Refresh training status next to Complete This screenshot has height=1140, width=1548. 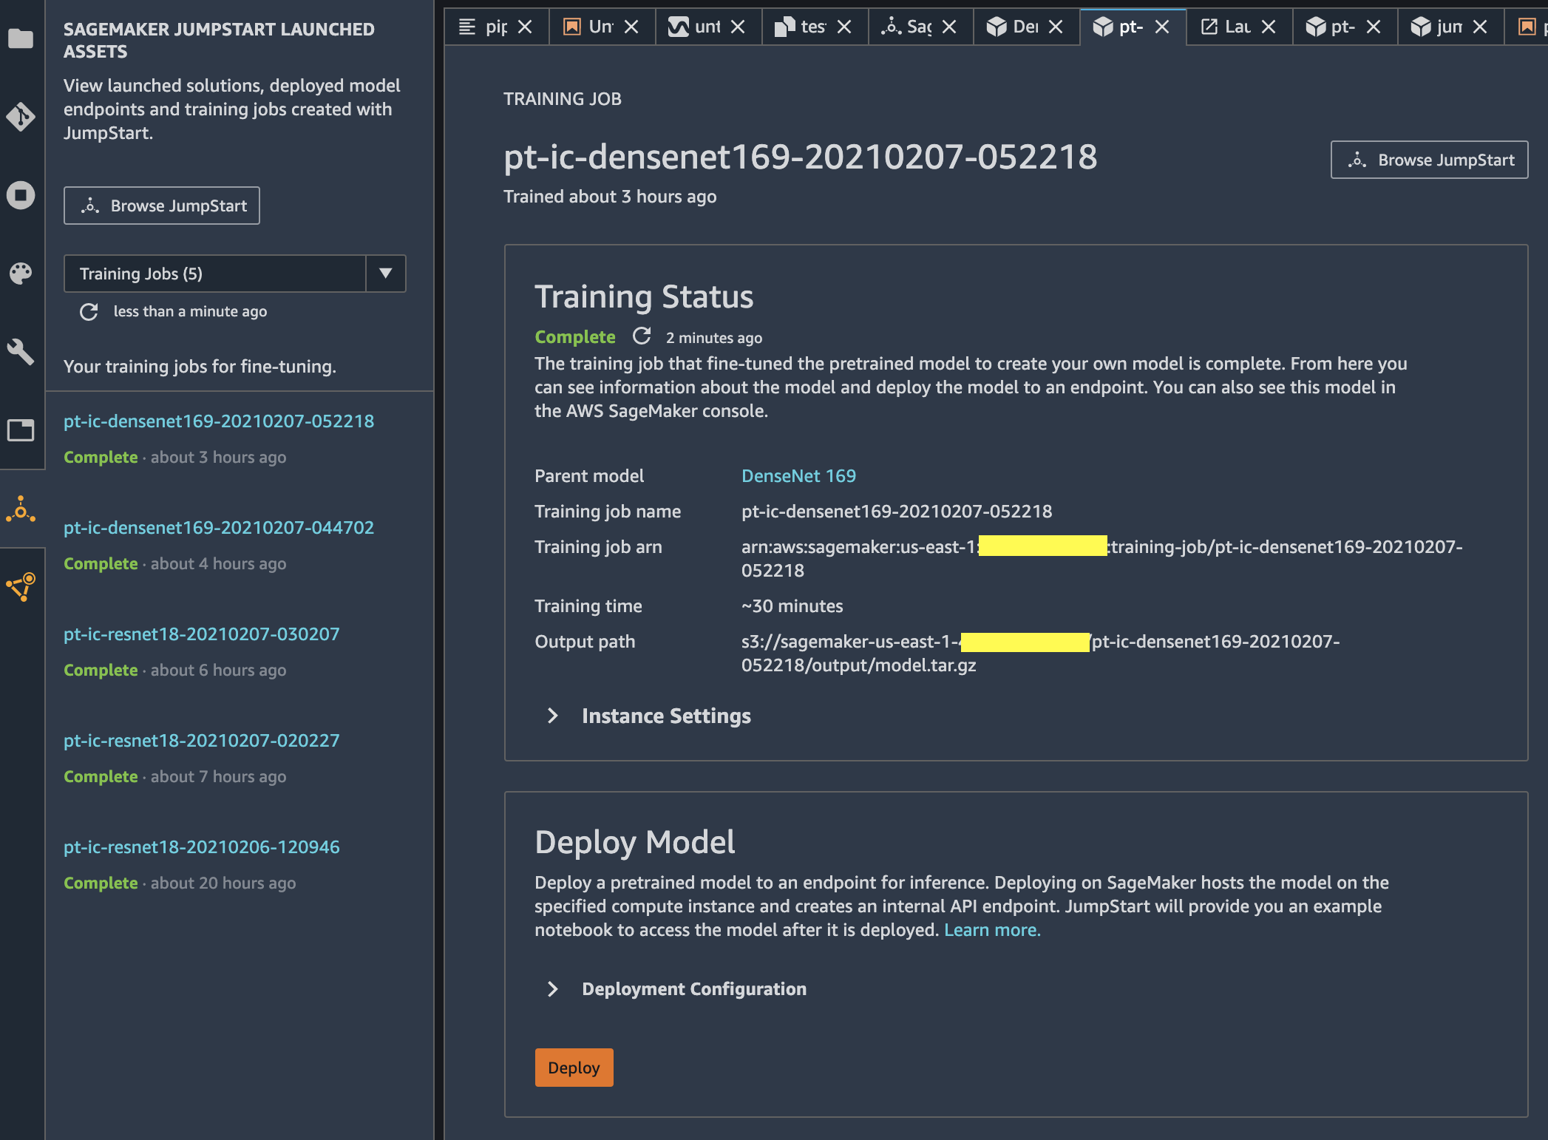pos(642,337)
